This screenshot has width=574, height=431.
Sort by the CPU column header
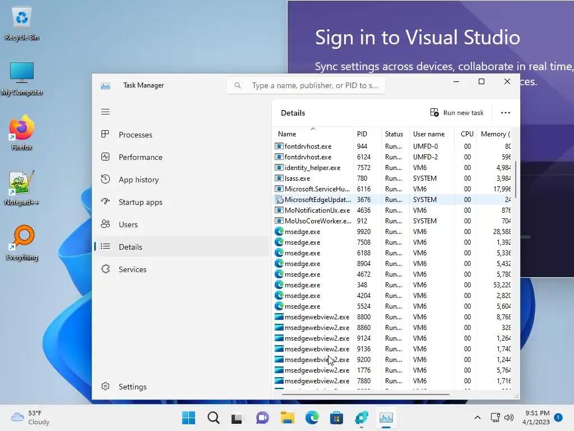pos(465,134)
